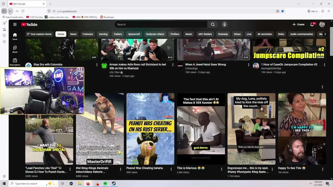The height and width of the screenshot is (187, 333).
Task: Open the Jumpscare Compilation thumbnail
Action: (289, 49)
